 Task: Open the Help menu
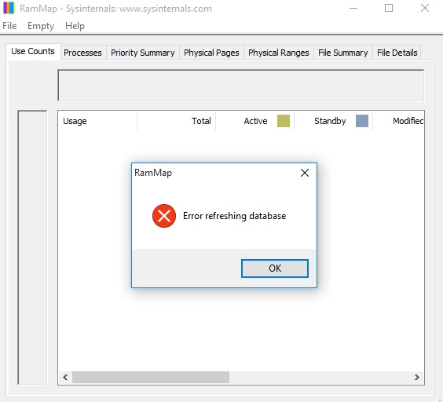coord(75,26)
